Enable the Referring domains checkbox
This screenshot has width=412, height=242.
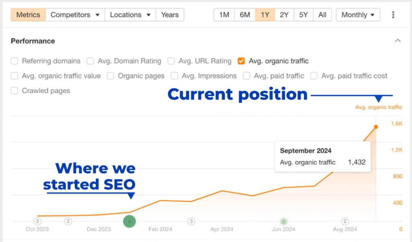(14, 61)
